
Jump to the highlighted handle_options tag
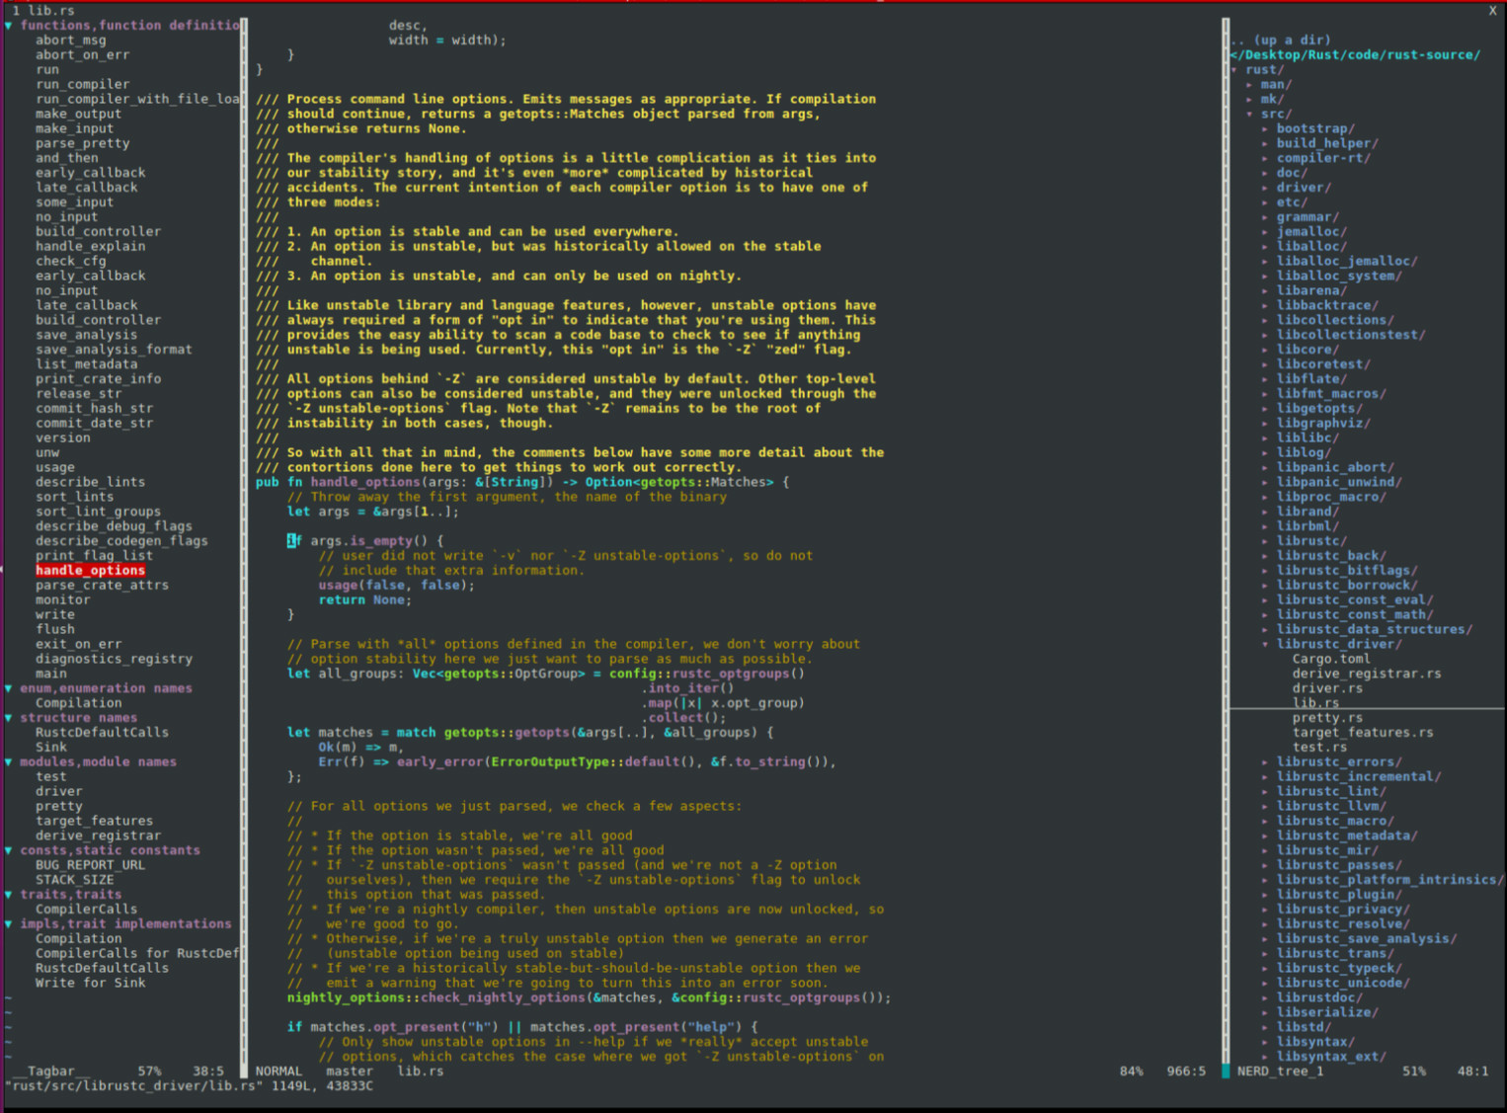tap(91, 571)
